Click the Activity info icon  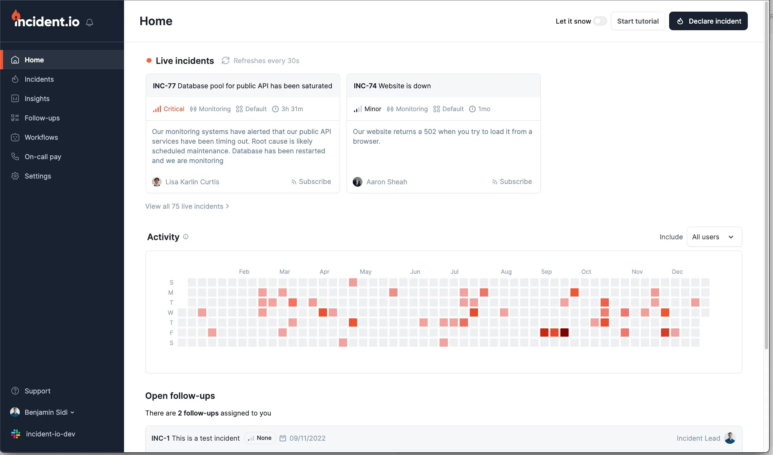[x=186, y=237]
